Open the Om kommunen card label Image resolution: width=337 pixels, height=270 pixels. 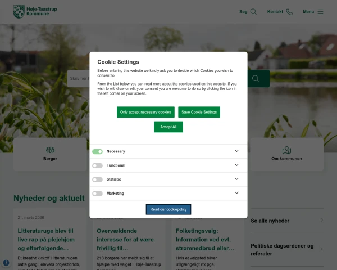pyautogui.click(x=286, y=159)
